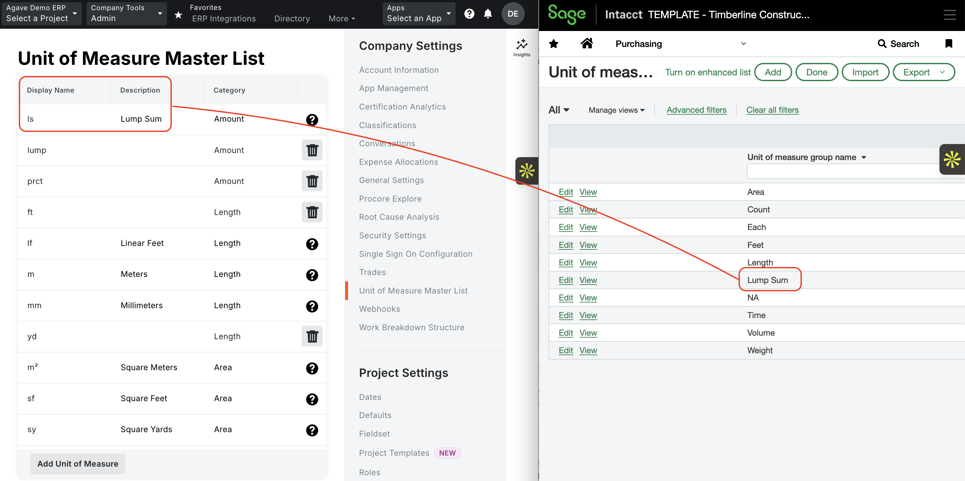Click the Clear all filters link
Viewport: 965px width, 481px height.
772,110
